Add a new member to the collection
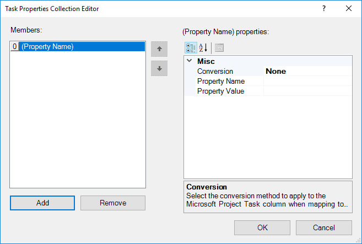The width and height of the screenshot is (362, 244). tap(42, 203)
